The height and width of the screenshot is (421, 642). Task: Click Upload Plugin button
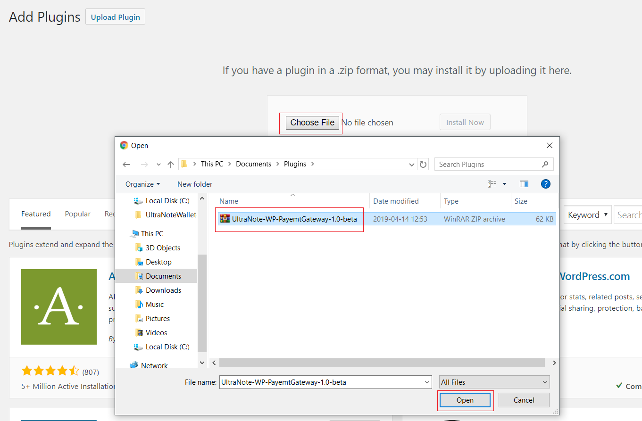click(x=115, y=17)
